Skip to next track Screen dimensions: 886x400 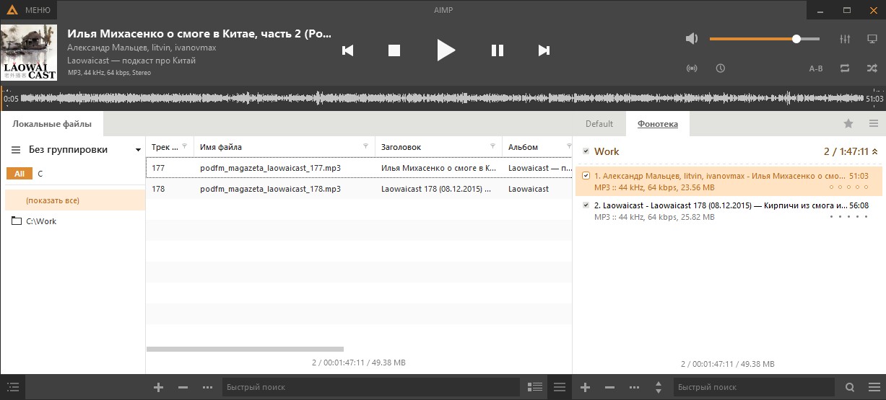544,50
